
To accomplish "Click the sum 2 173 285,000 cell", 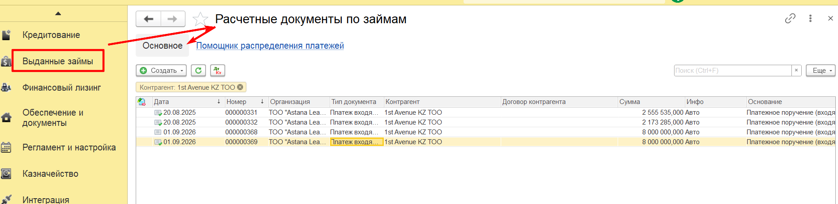I will [x=651, y=122].
